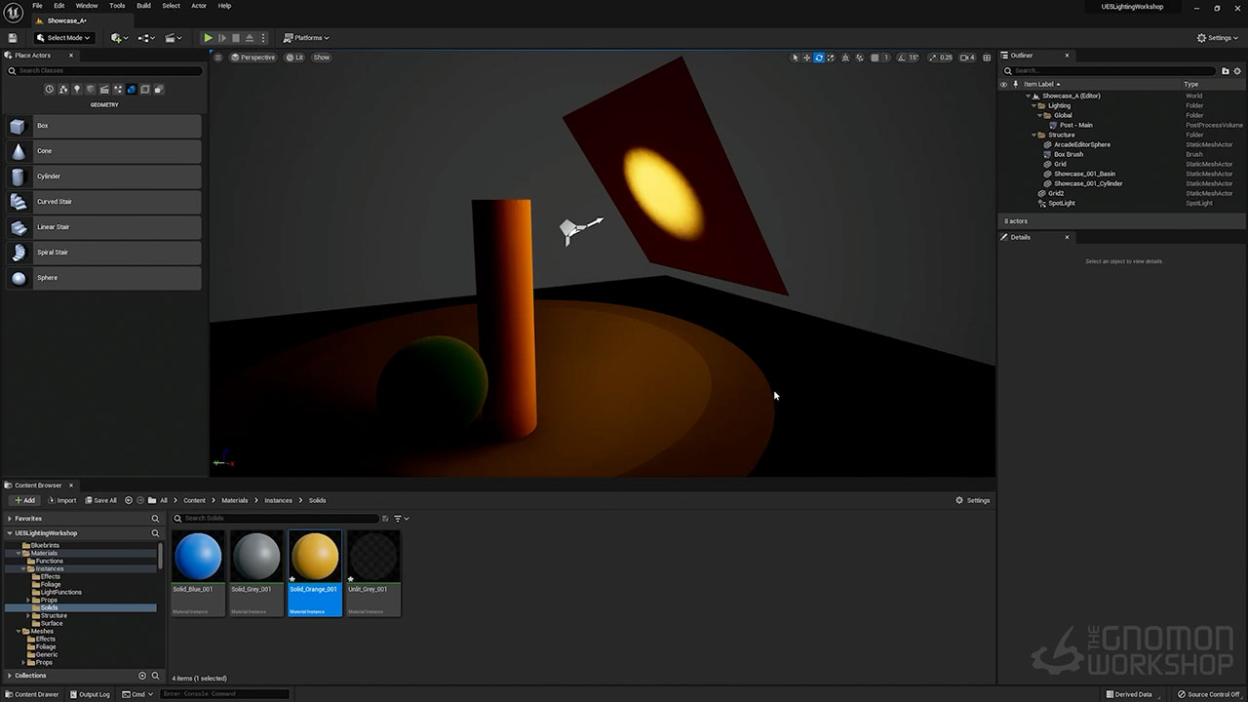Click the save current level icon
1248x702 pixels.
pos(13,38)
